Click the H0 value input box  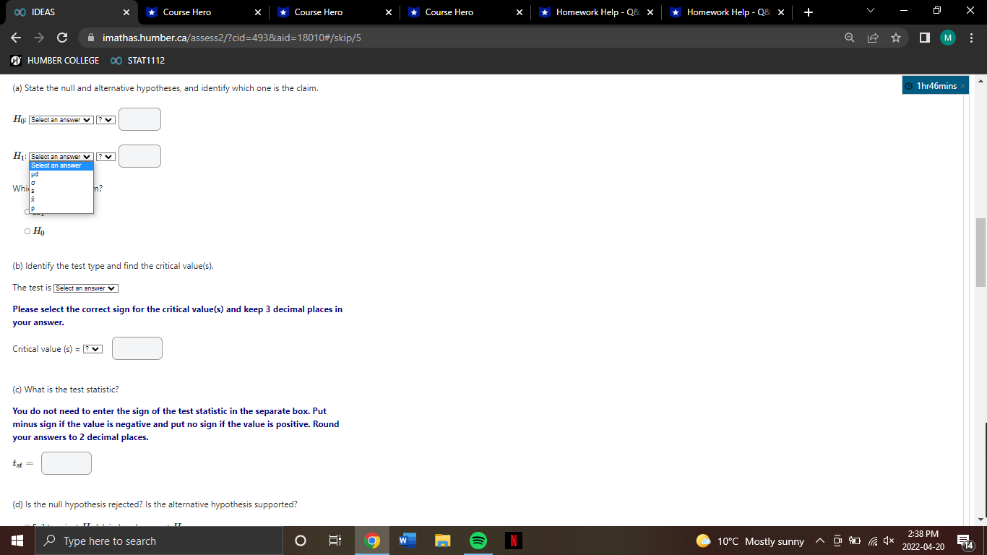[139, 119]
